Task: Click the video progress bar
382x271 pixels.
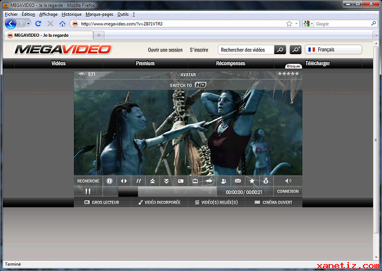Action: click(167, 191)
